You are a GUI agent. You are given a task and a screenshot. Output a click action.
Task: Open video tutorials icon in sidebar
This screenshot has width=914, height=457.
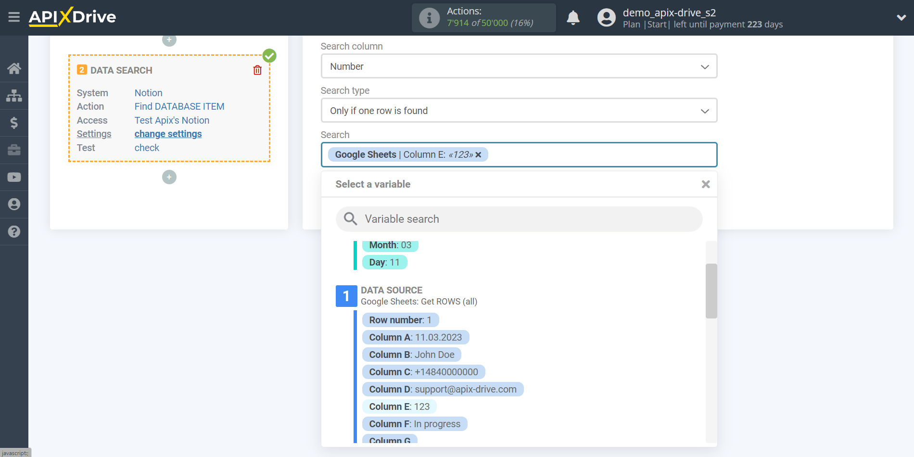click(14, 177)
